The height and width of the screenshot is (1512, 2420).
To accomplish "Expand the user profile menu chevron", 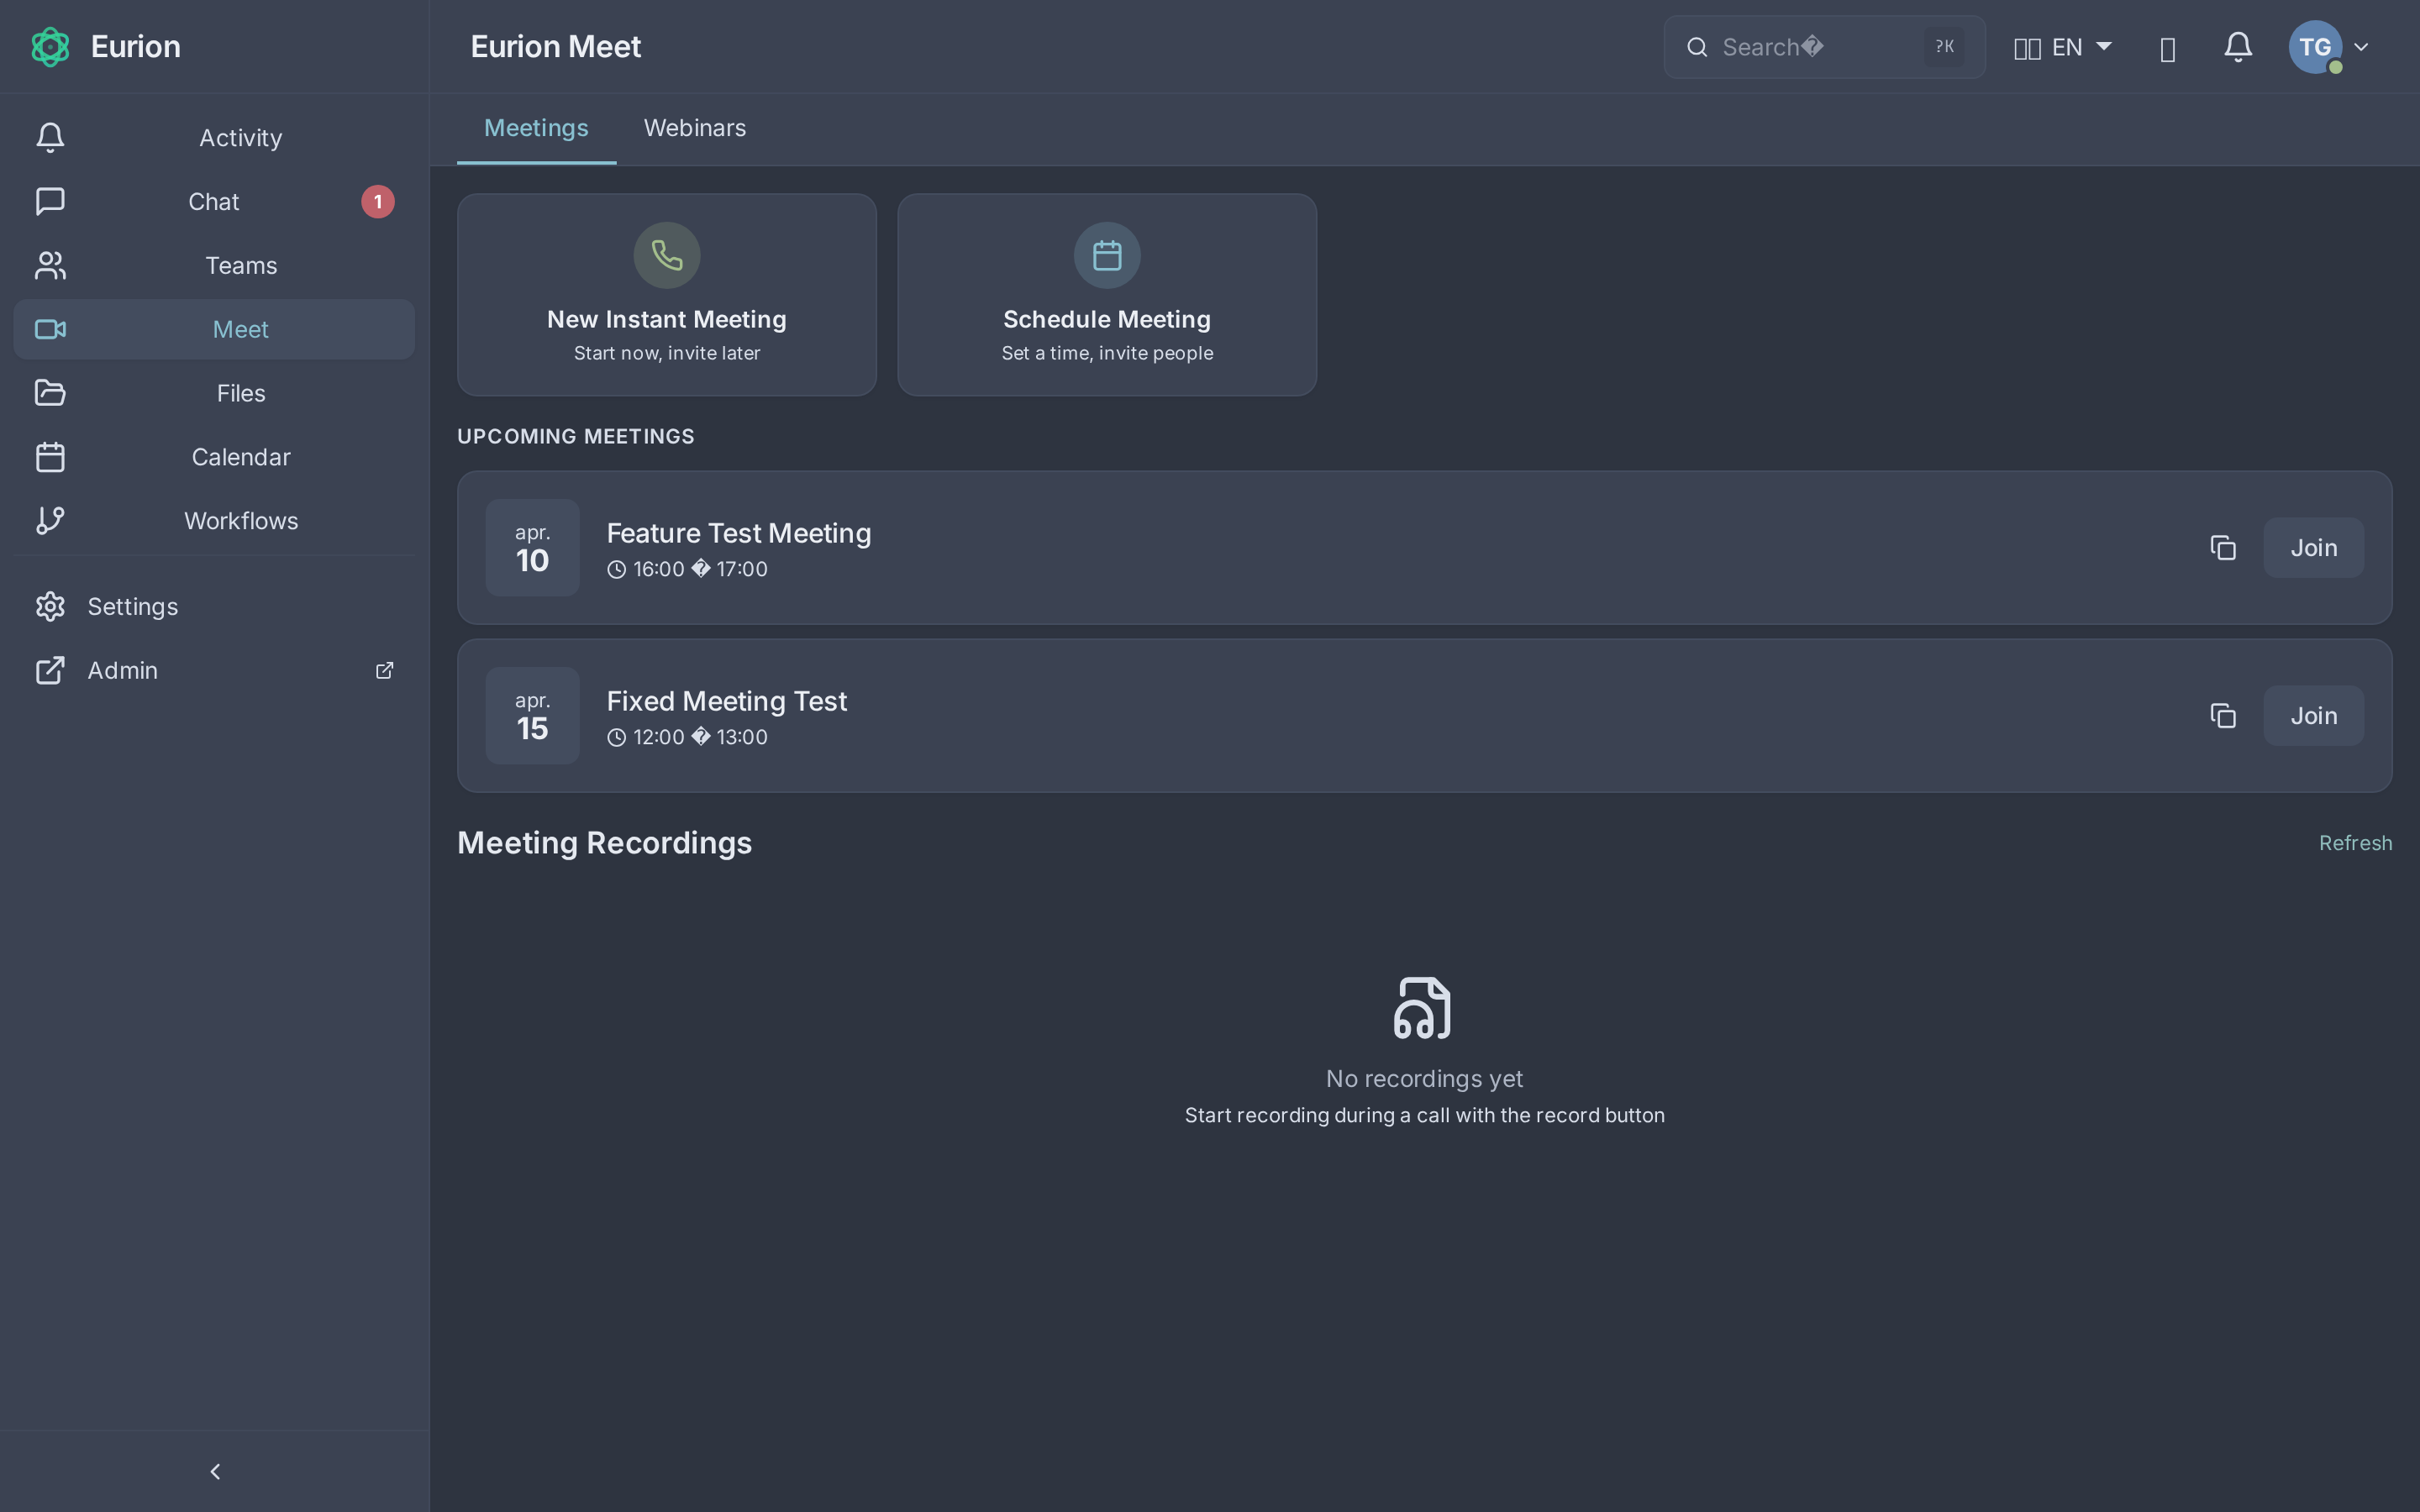I will pyautogui.click(x=2361, y=46).
